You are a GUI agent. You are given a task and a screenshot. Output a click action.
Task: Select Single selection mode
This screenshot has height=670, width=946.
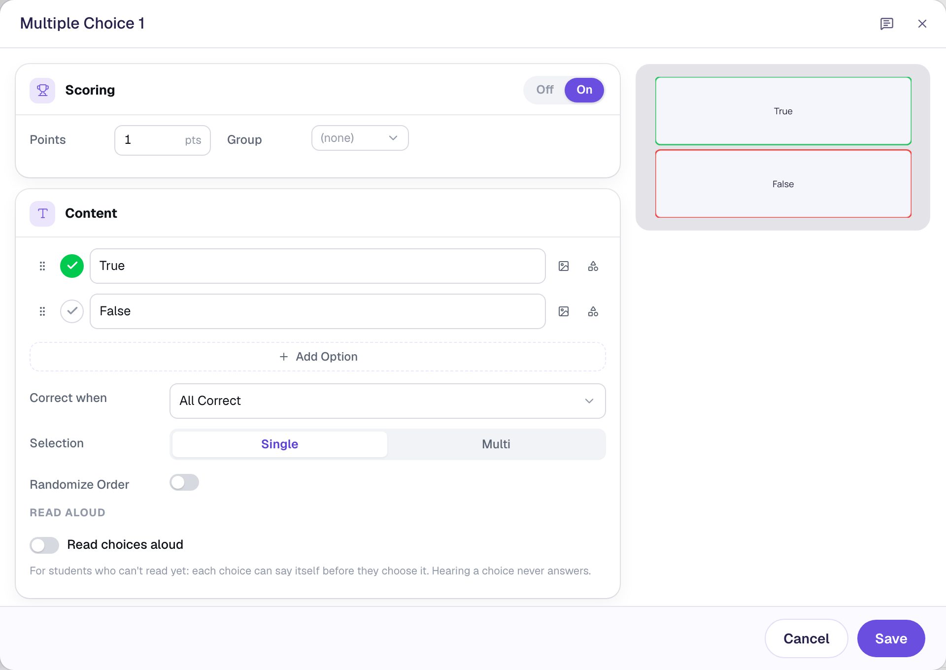point(279,444)
